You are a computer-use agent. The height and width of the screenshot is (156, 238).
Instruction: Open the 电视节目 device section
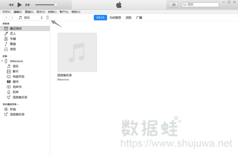point(18,77)
